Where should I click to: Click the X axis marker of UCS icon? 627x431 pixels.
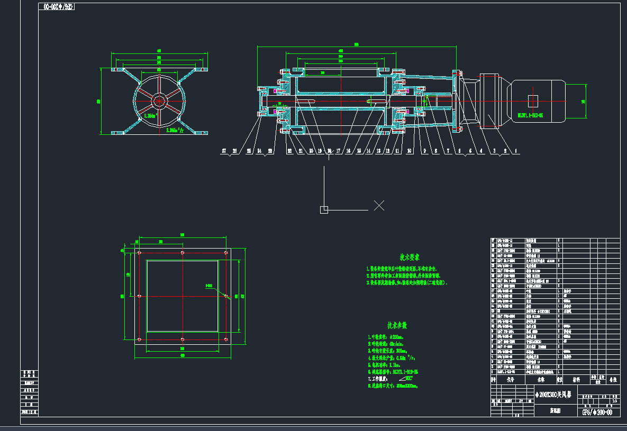[x=379, y=206]
